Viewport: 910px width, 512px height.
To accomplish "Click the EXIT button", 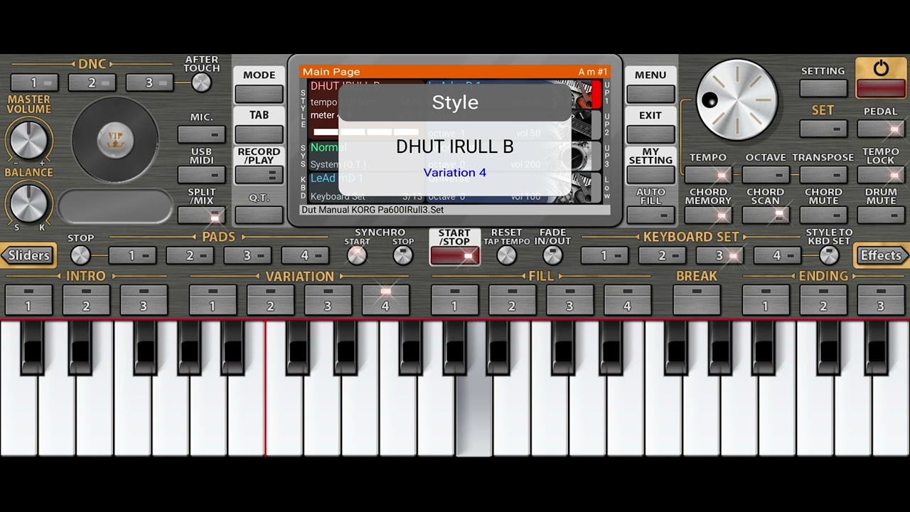I will (x=651, y=125).
